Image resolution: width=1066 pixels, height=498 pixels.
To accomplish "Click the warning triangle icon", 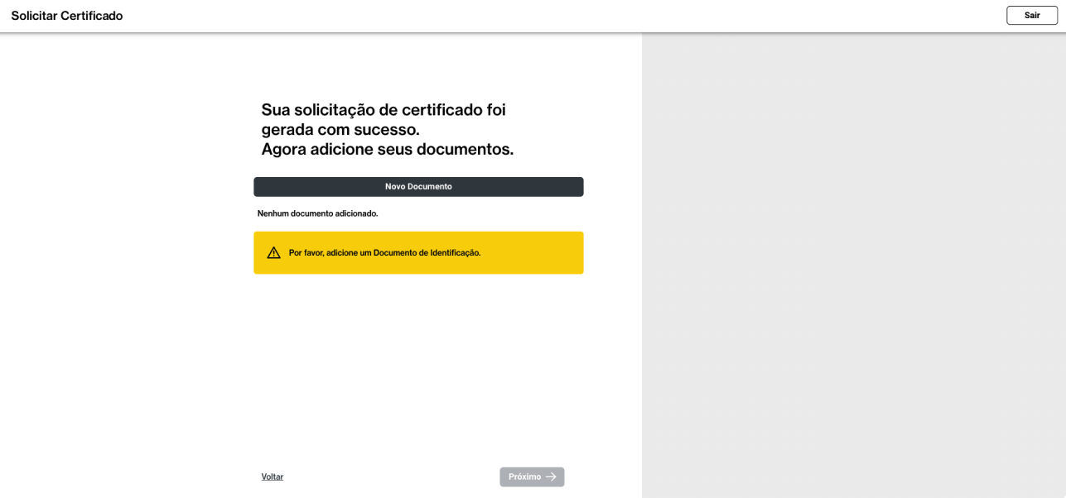I will click(x=273, y=253).
